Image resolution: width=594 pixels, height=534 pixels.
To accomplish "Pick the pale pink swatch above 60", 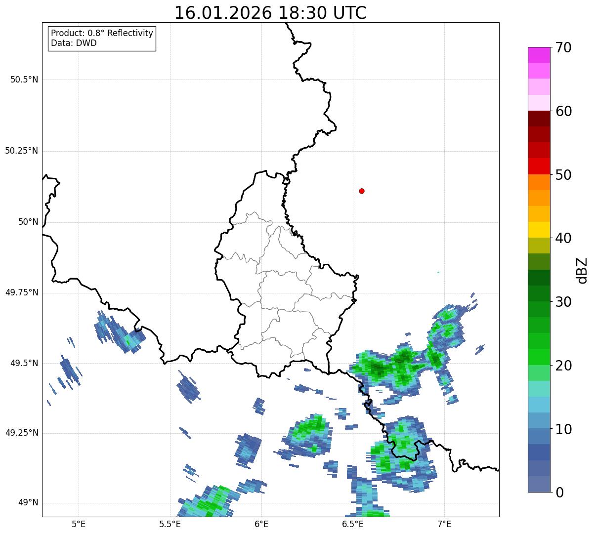I will coord(539,103).
